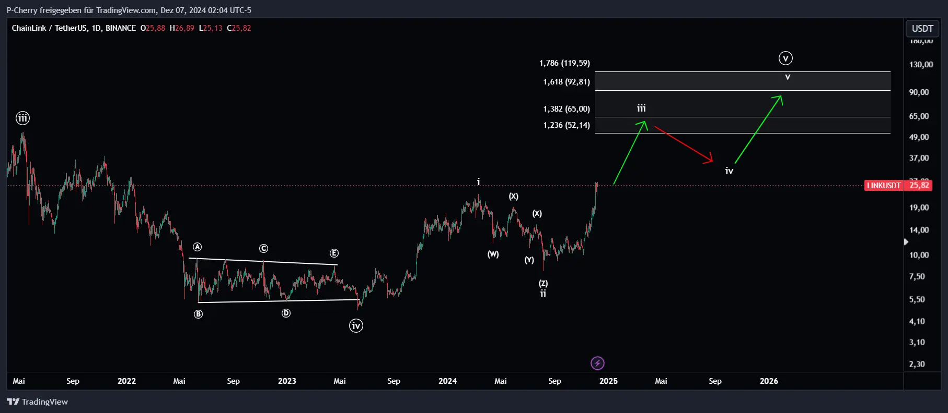
Task: Click the 5,50 price axis level
Action: pos(917,299)
